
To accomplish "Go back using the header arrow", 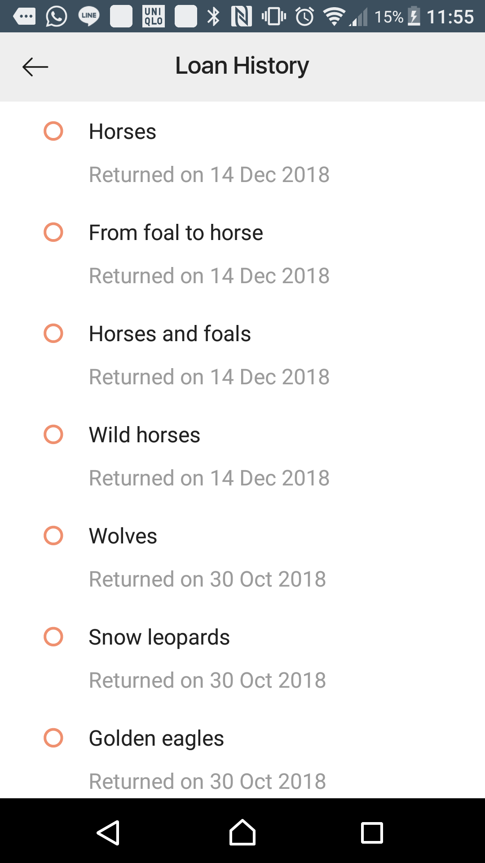I will pyautogui.click(x=35, y=67).
